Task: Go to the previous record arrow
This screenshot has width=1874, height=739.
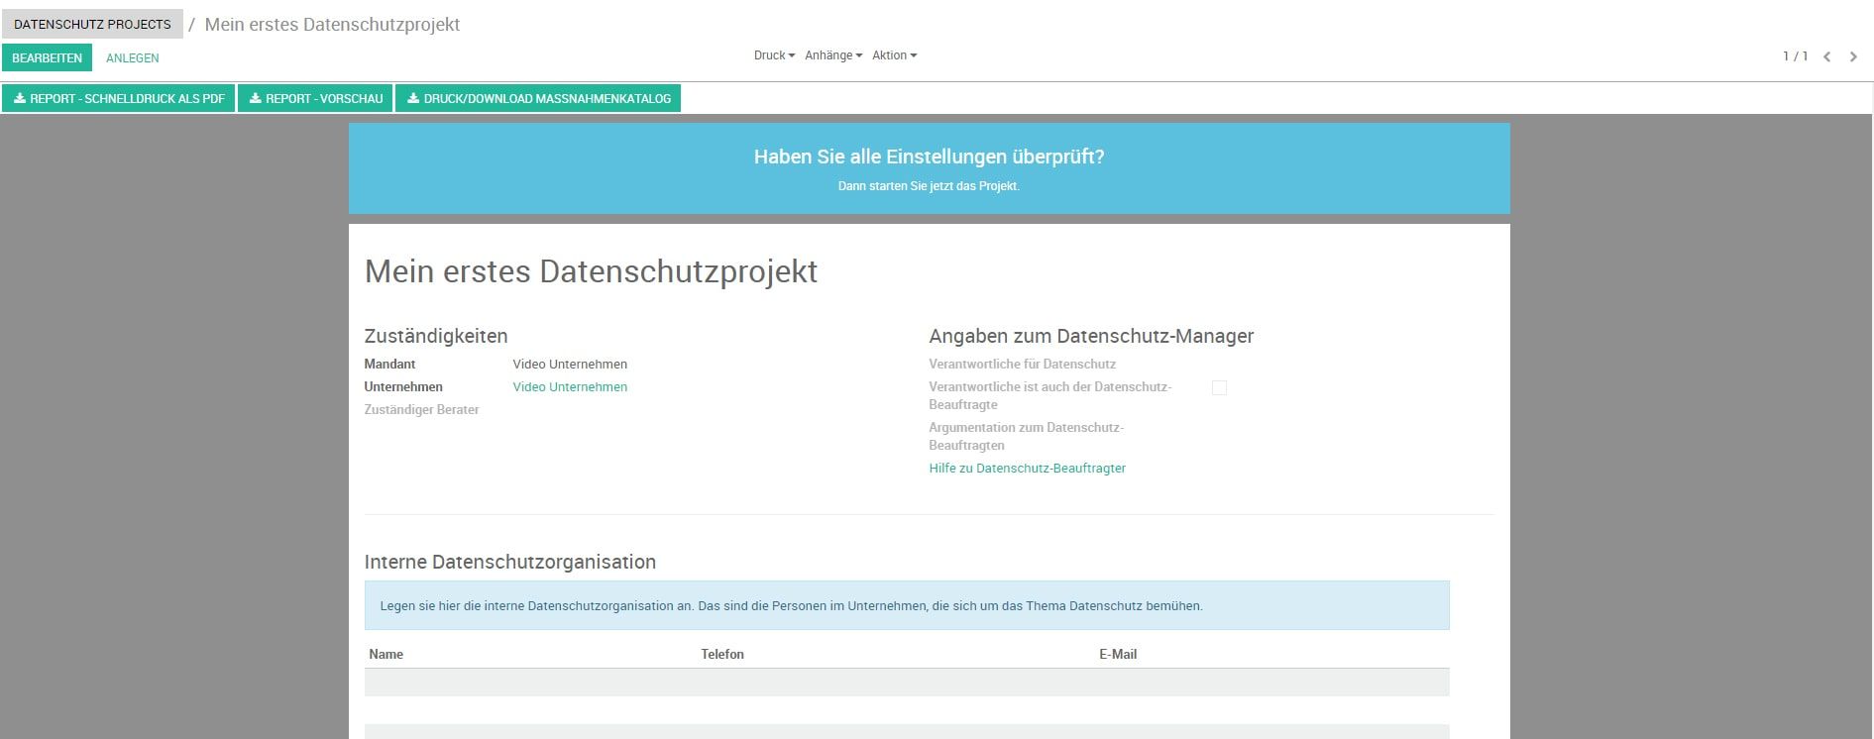Action: click(x=1826, y=56)
